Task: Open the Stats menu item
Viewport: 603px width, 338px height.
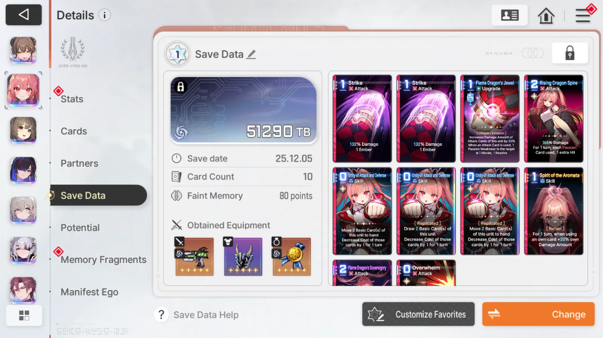Action: click(x=72, y=99)
